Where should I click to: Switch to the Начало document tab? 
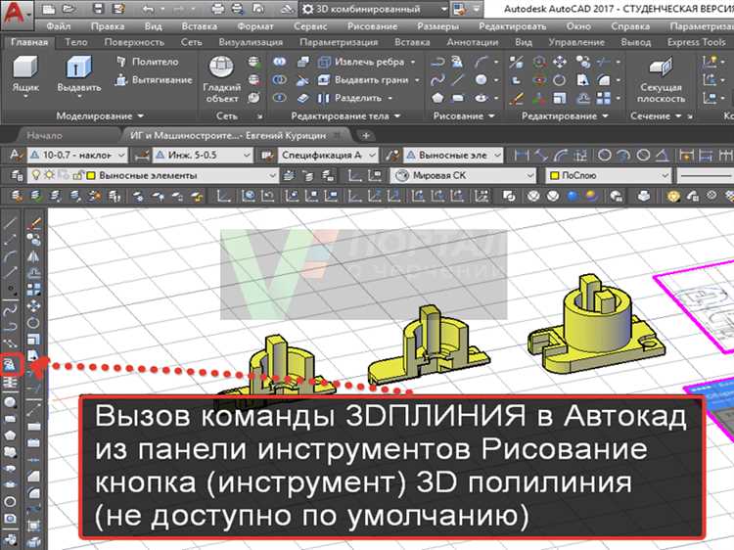click(44, 136)
